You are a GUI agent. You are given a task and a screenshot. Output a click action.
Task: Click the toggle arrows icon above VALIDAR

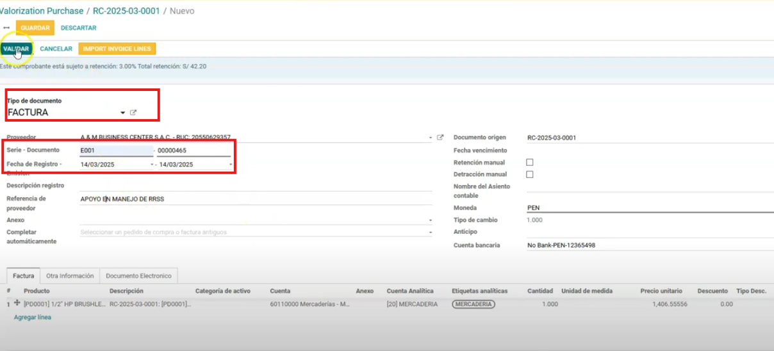[x=6, y=28]
